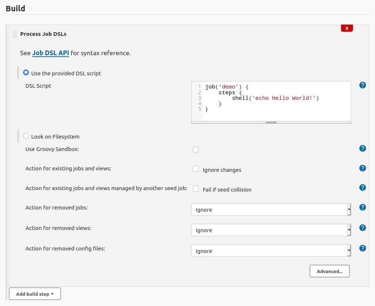This screenshot has height=306, width=375.
Task: Remove the Process Job DSLs build step
Action: (x=346, y=28)
